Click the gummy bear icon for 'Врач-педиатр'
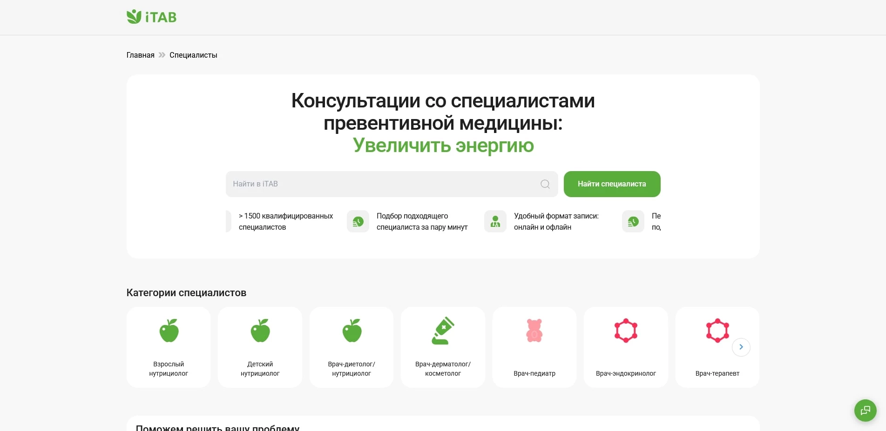This screenshot has width=886, height=431. 534,331
